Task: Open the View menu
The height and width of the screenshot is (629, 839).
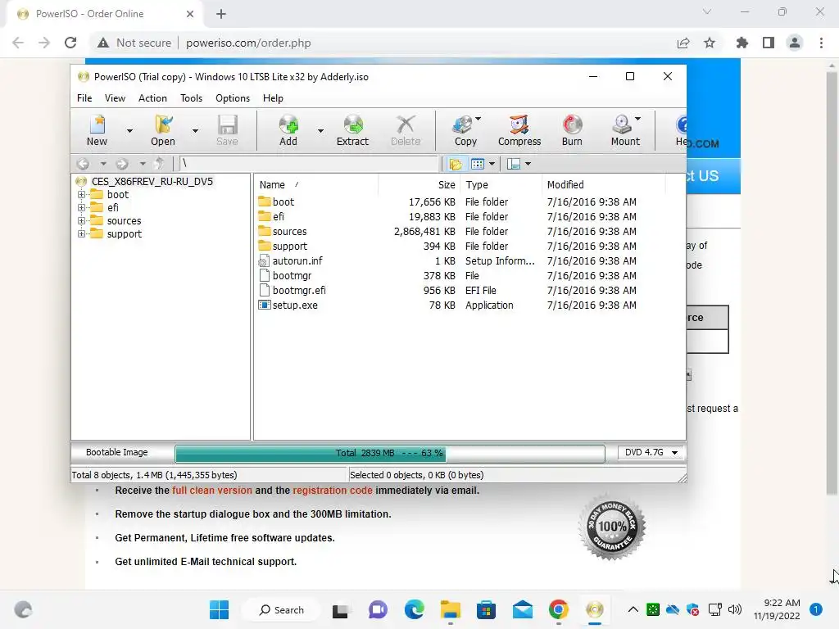Action: tap(115, 98)
